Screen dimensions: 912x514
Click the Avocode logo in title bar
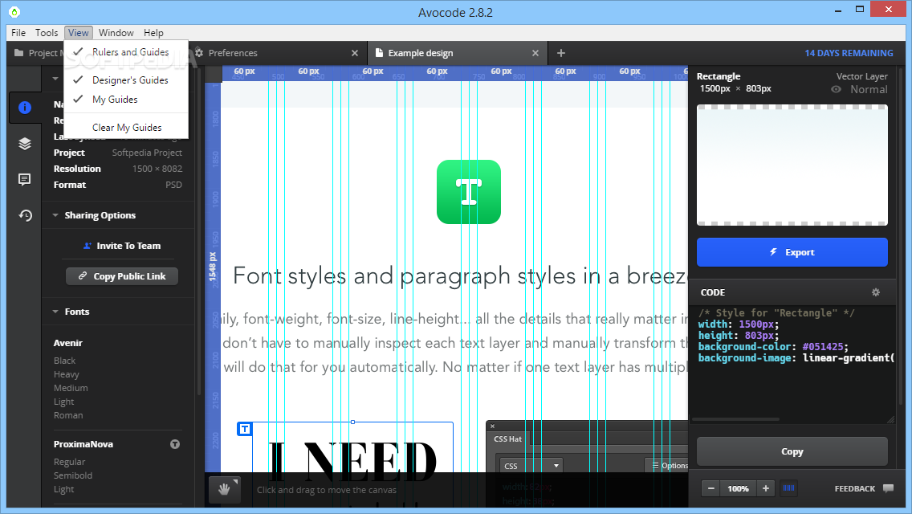pos(14,11)
